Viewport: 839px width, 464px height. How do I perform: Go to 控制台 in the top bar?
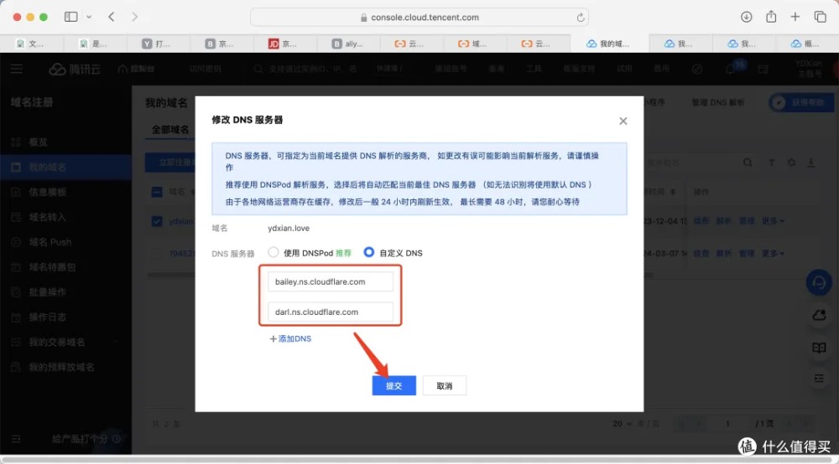pyautogui.click(x=137, y=69)
